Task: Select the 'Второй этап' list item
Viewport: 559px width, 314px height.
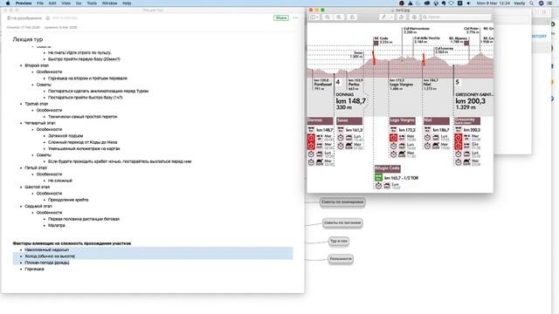Action: tap(37, 65)
